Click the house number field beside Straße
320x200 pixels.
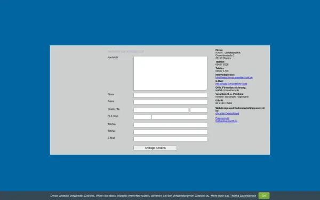click(x=199, y=110)
